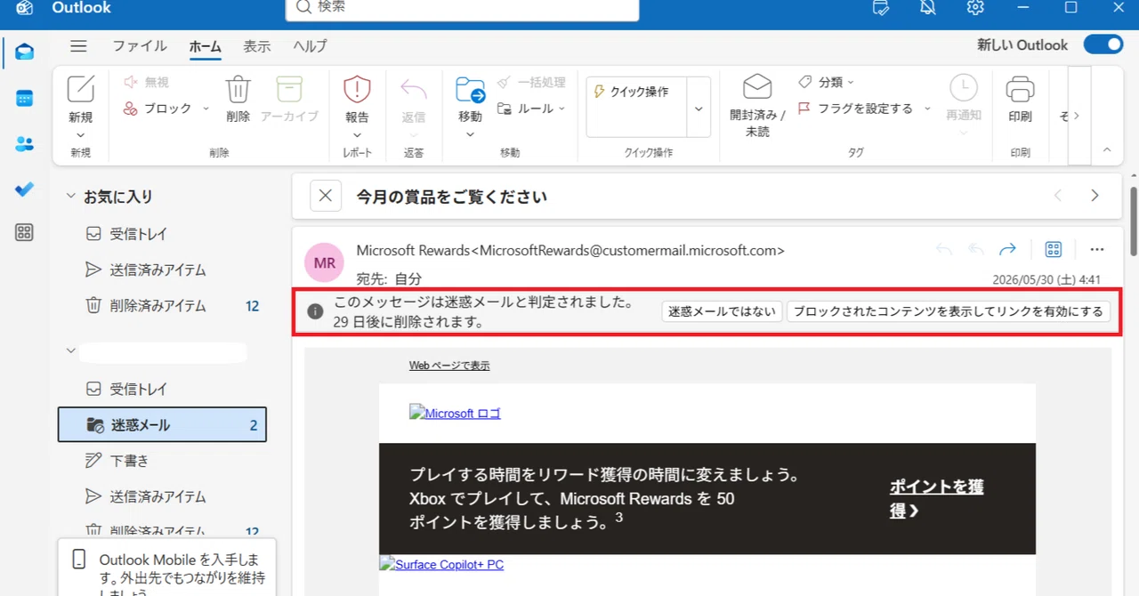
Task: Close the open message with X
Action: (x=326, y=196)
